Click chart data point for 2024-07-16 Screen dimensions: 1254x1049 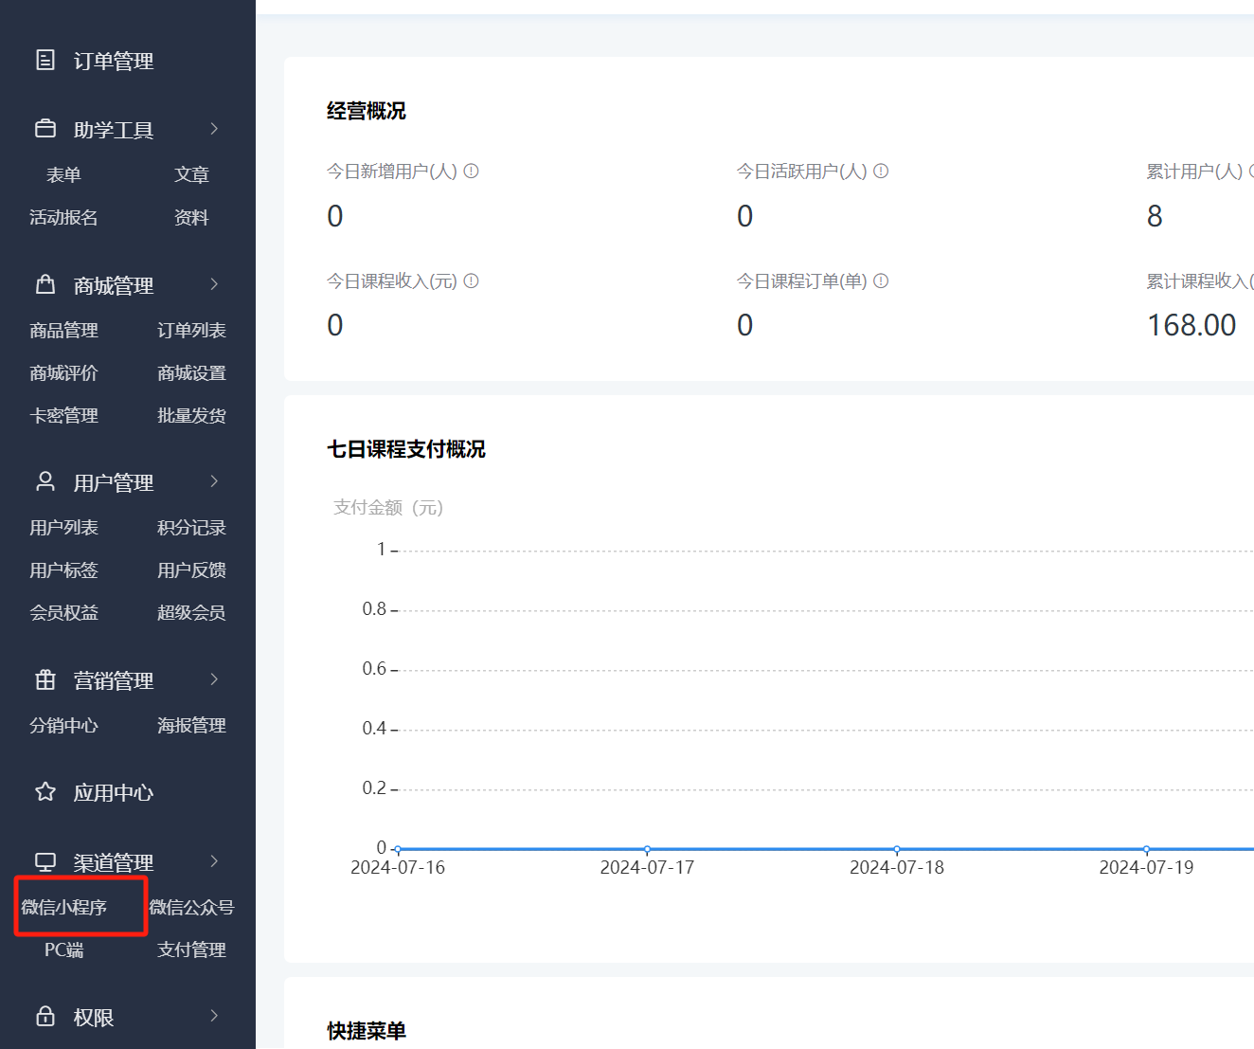tap(398, 849)
